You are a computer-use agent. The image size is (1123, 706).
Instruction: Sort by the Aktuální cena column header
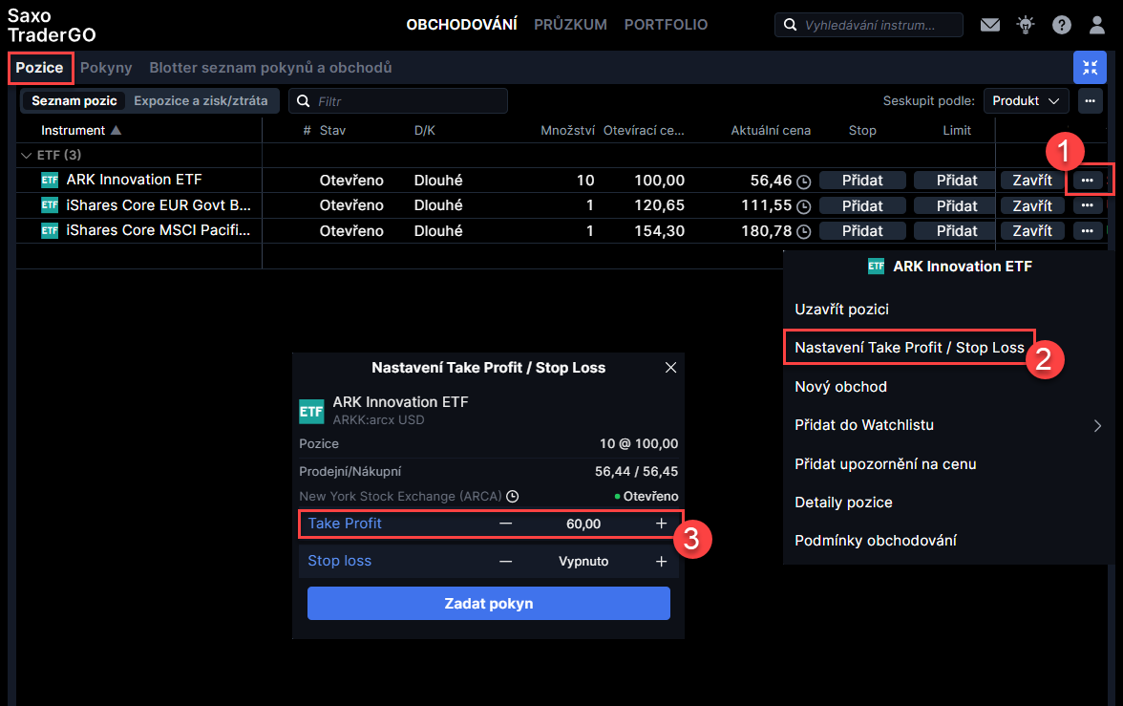(x=771, y=131)
